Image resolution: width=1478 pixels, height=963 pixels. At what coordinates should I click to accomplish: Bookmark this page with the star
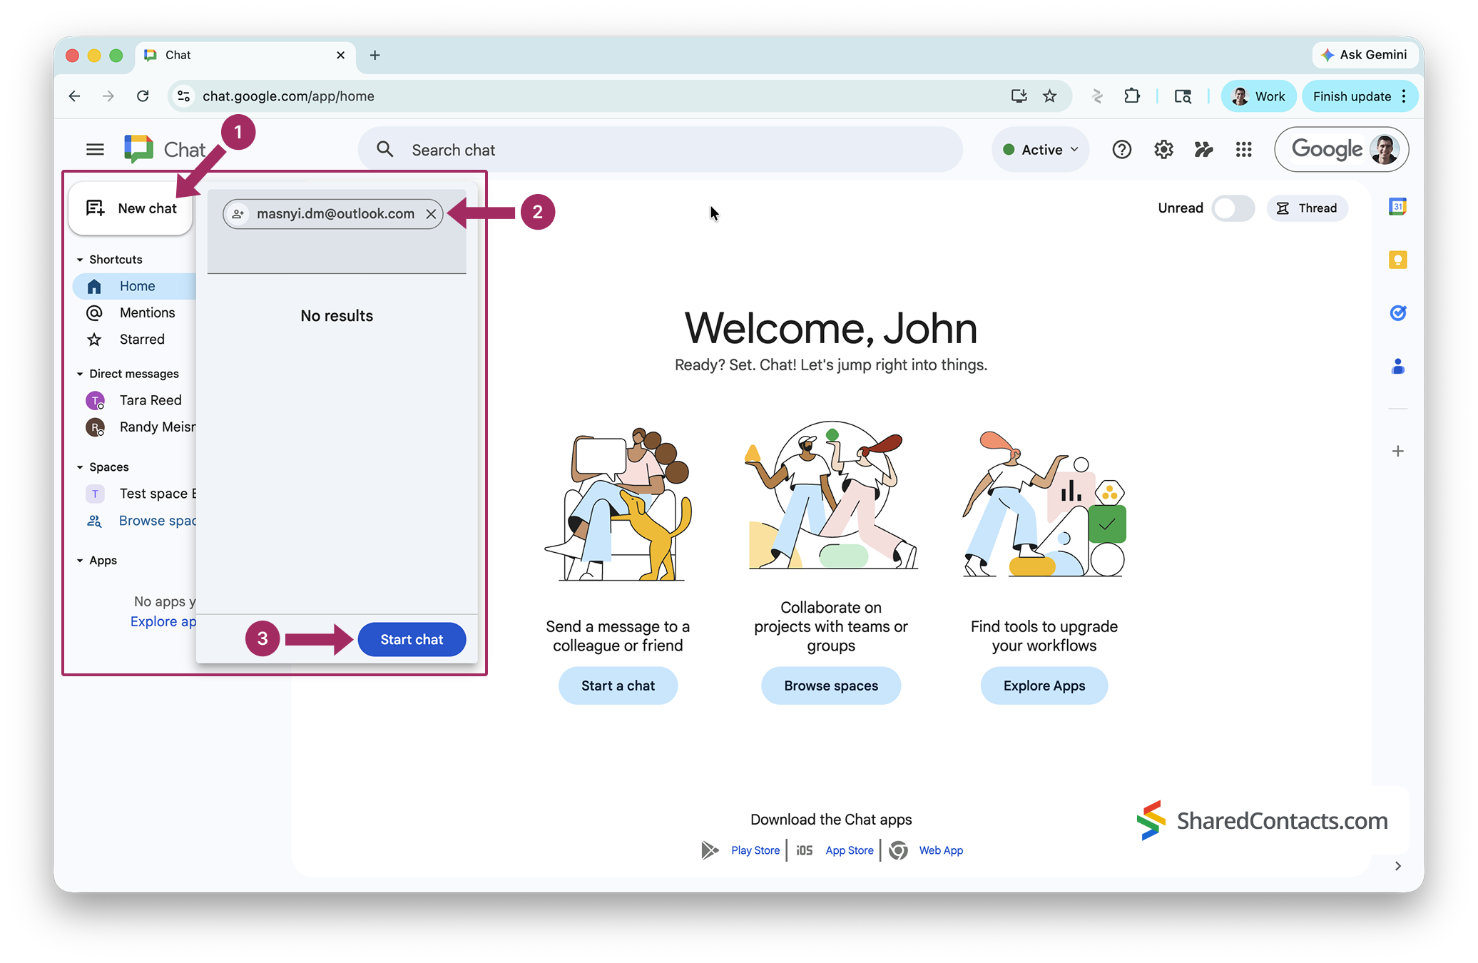1049,96
